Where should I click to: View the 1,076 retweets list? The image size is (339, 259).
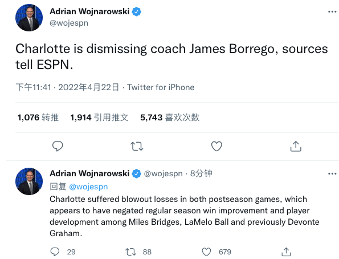tap(38, 118)
